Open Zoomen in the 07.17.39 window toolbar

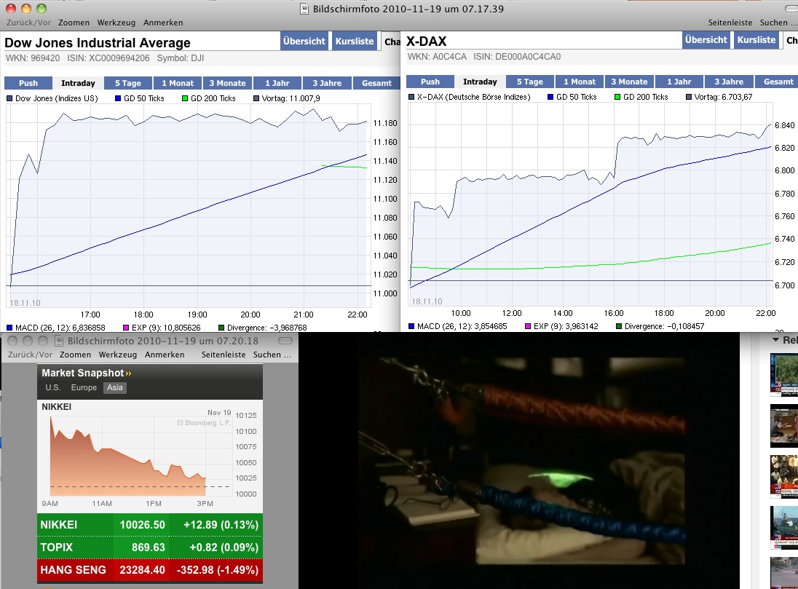pyautogui.click(x=74, y=23)
